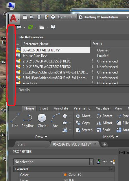Image resolution: width=129 pixels, height=181 pixels.
Task: Add a new drawing tab with plus
Action: (x=105, y=144)
